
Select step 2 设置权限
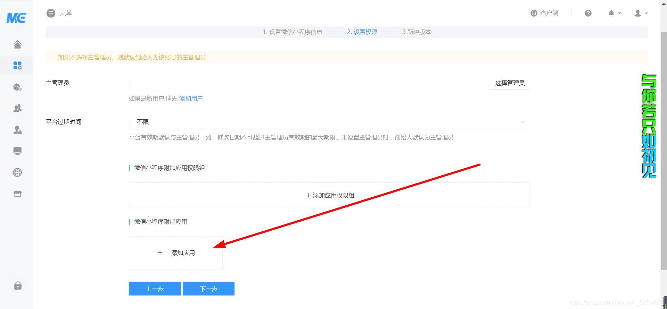[362, 32]
